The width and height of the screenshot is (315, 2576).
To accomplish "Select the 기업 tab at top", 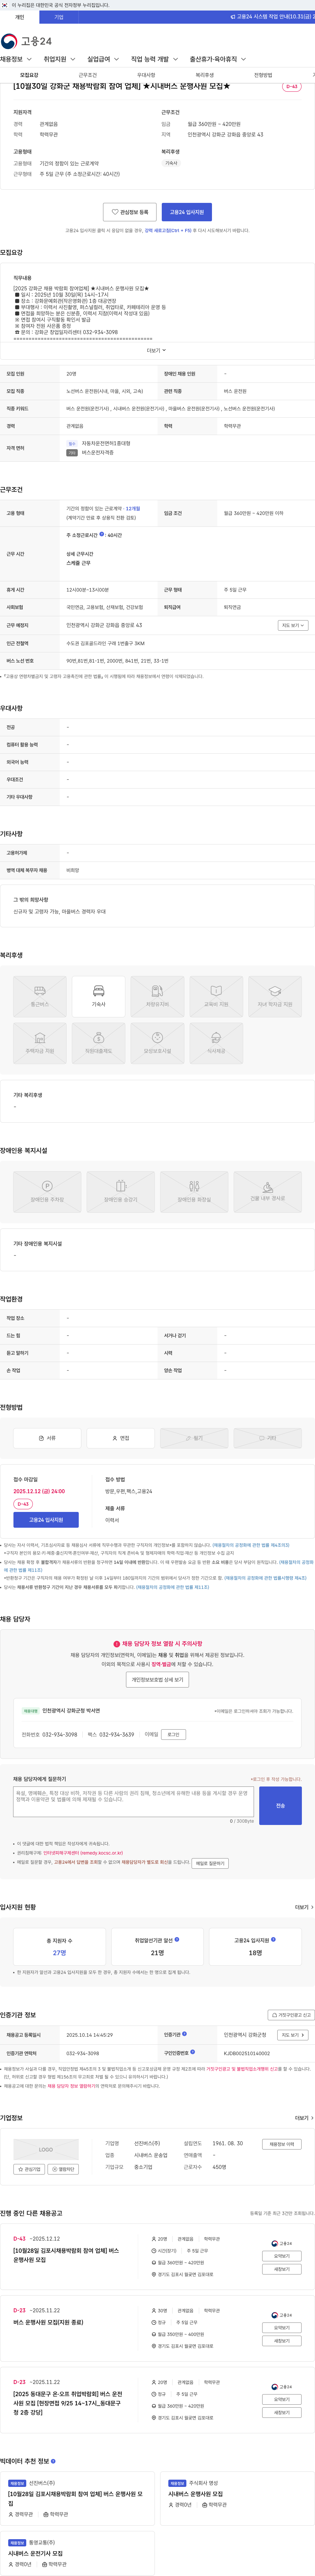I will pyautogui.click(x=59, y=17).
